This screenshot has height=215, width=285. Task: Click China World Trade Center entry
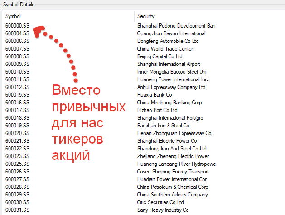[x=165, y=49]
